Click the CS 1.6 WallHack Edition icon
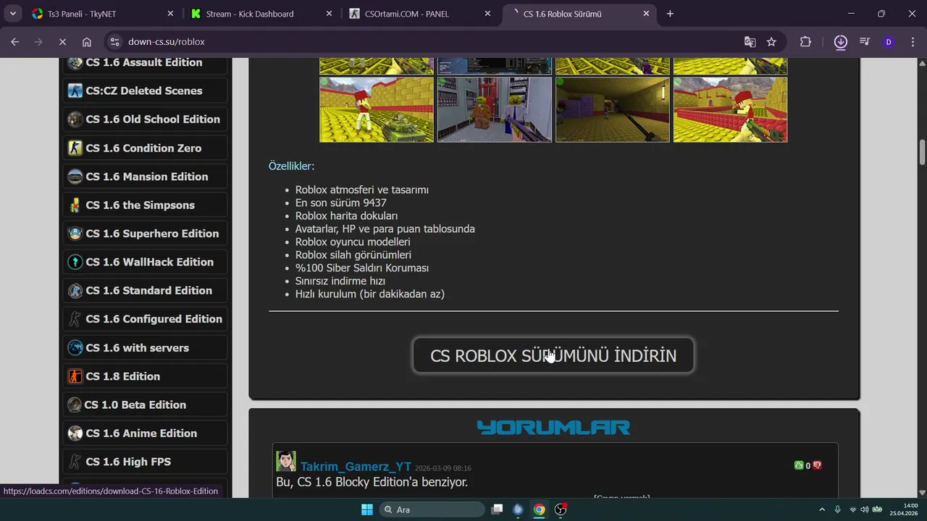This screenshot has width=927, height=521. (x=75, y=262)
